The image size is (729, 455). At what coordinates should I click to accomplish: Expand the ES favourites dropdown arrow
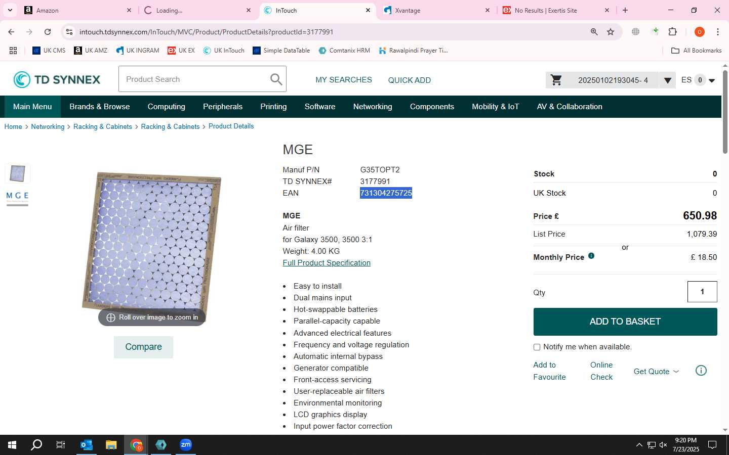click(712, 80)
